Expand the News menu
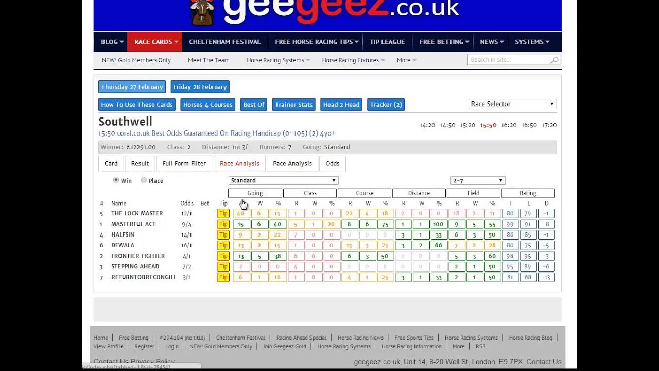This screenshot has height=371, width=659. point(492,42)
